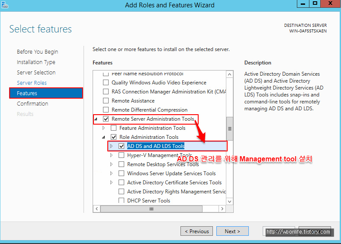
Task: Check Active Directory Certificate Services Tools
Action: tap(121, 183)
